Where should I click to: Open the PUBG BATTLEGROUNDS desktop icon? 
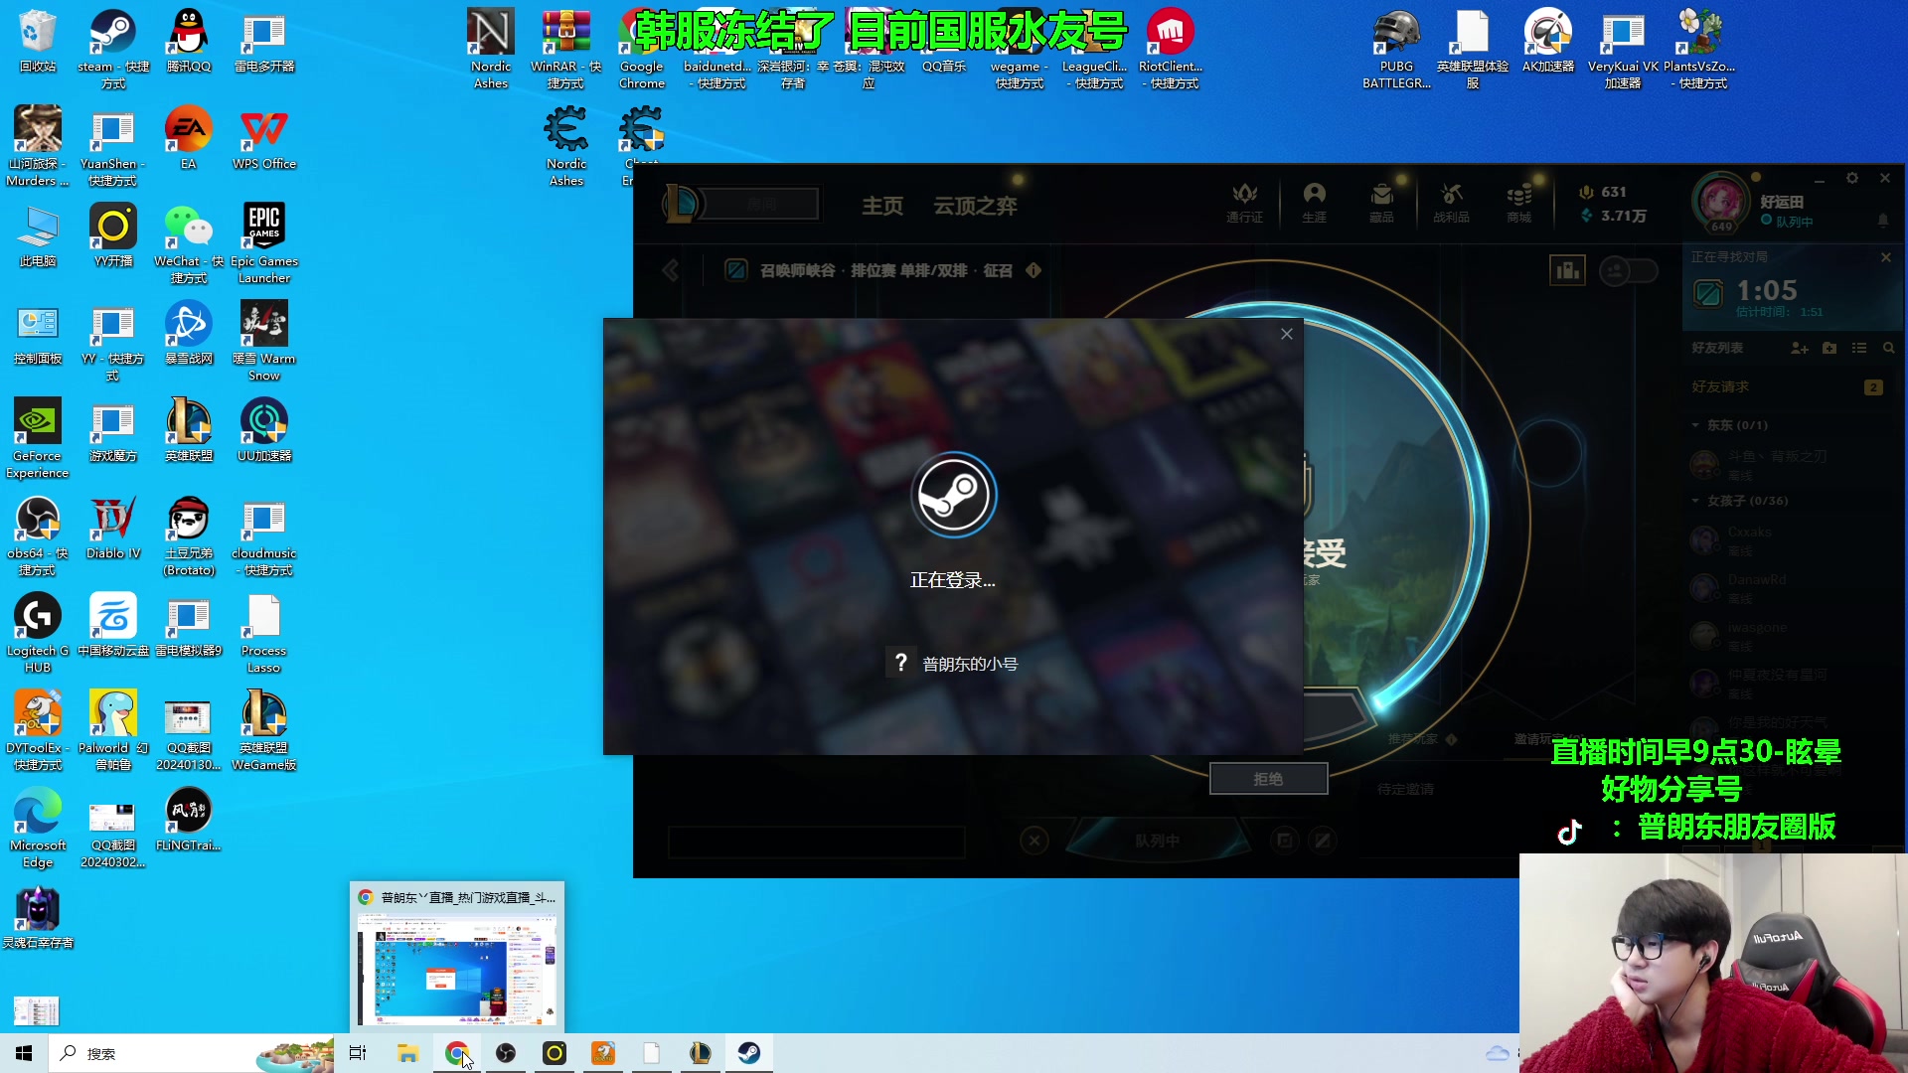(1396, 48)
